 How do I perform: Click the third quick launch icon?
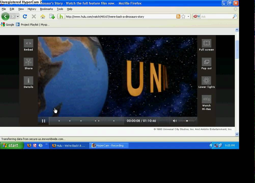coord(41,145)
